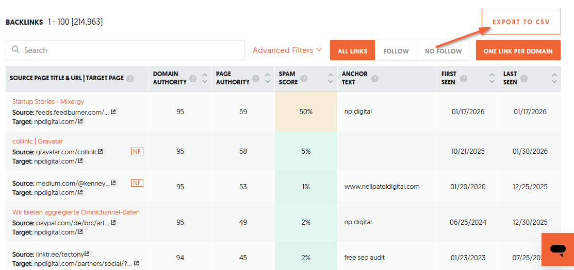The width and height of the screenshot is (574, 270).
Task: Expand Advanced Filters dropdown
Action: click(287, 50)
